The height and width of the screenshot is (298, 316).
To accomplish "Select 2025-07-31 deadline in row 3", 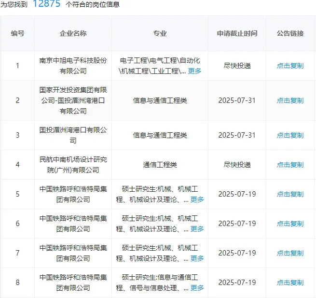I will 237,135.
